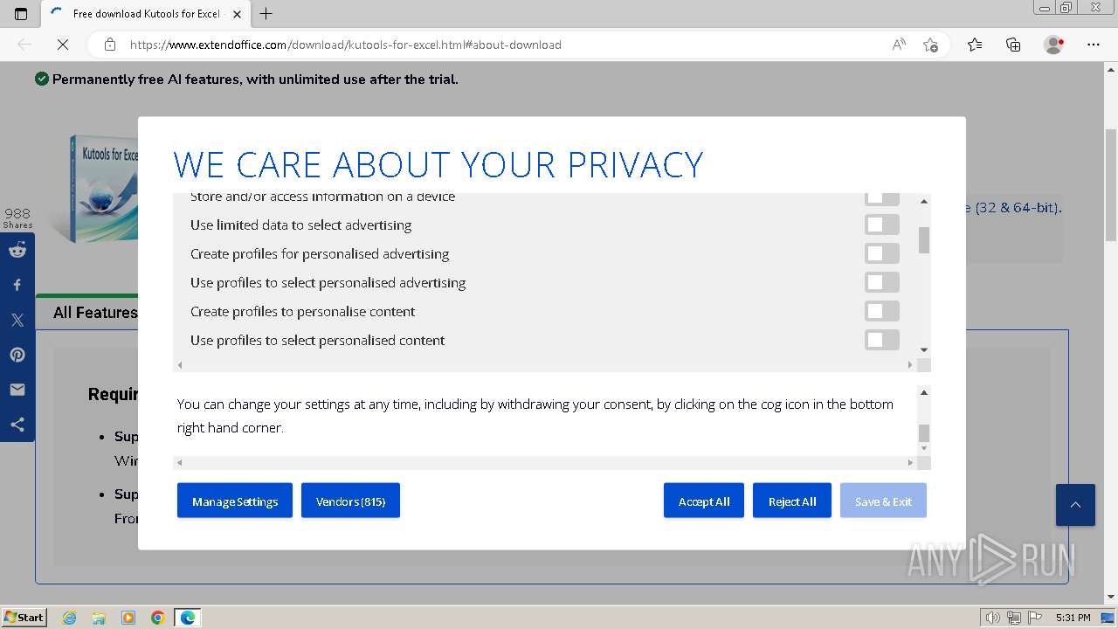
Task: Click Save & Exit button
Action: coord(883,501)
